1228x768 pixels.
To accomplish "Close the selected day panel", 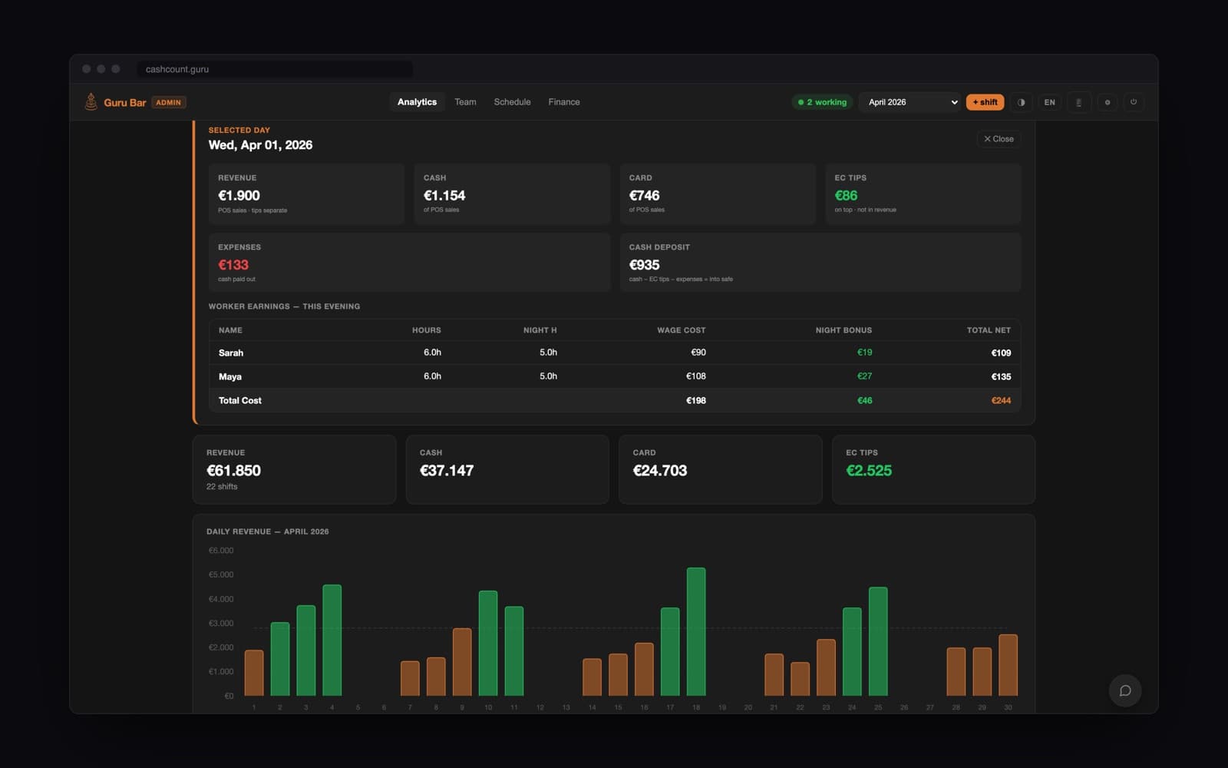I will (999, 139).
